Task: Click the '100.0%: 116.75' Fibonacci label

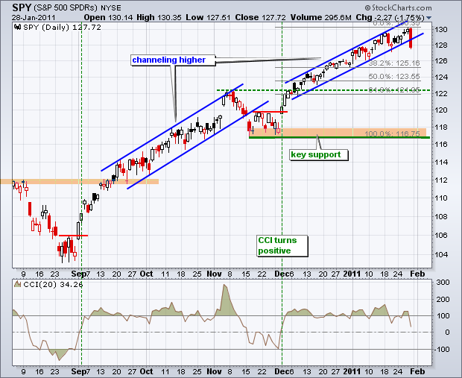Action: click(x=392, y=134)
